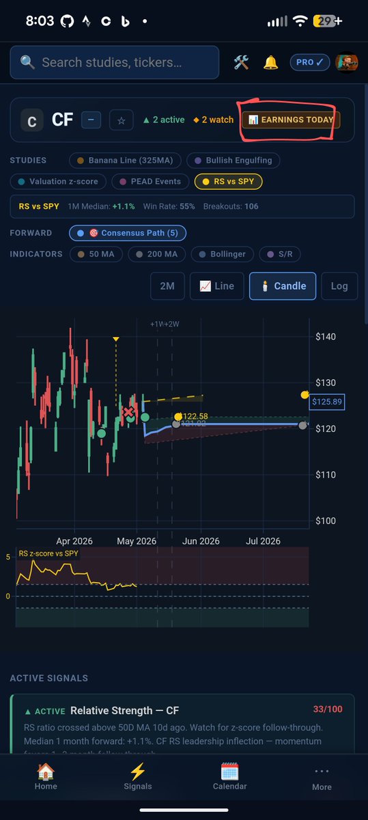
Task: Toggle the Valuation z-score study
Action: (x=59, y=182)
